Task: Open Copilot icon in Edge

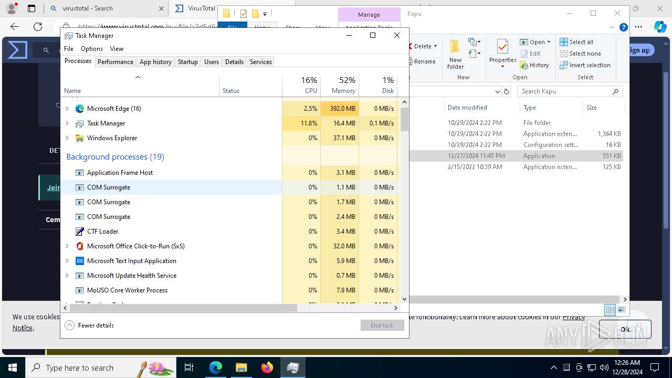Action: pos(660,27)
